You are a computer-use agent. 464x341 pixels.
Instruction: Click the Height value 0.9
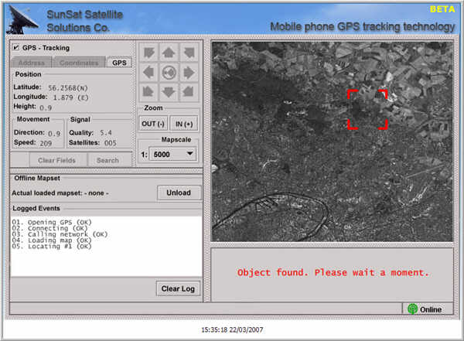(x=46, y=107)
